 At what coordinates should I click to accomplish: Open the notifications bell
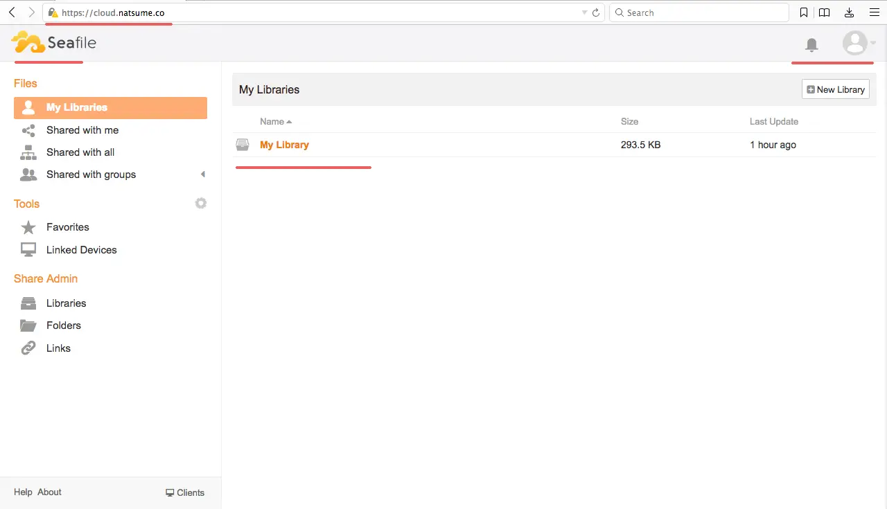point(811,45)
